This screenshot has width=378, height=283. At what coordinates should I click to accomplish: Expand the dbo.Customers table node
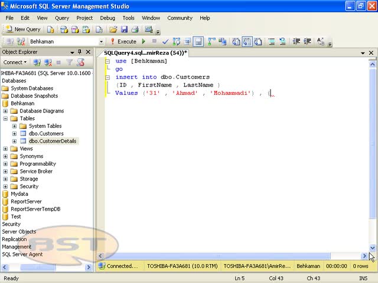pyautogui.click(x=14, y=134)
